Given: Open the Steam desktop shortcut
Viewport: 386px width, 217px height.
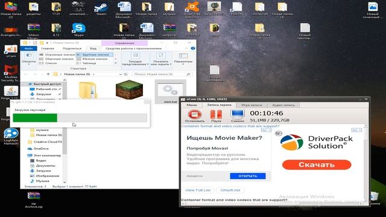Looking at the screenshot, I should pos(101,9).
